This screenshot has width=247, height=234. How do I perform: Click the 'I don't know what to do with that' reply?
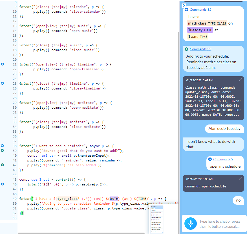213,144
